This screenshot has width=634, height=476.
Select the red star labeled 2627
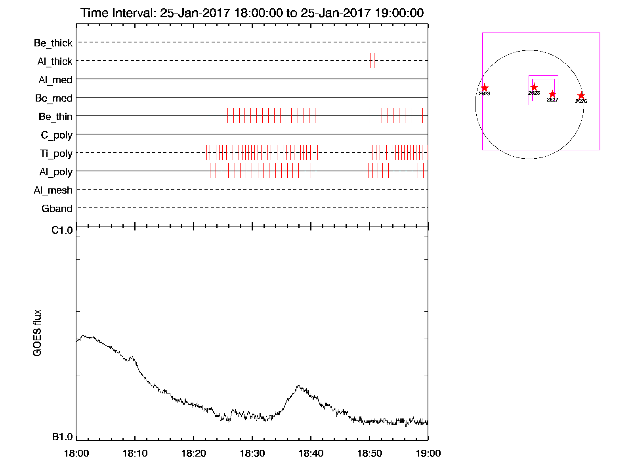click(x=552, y=94)
